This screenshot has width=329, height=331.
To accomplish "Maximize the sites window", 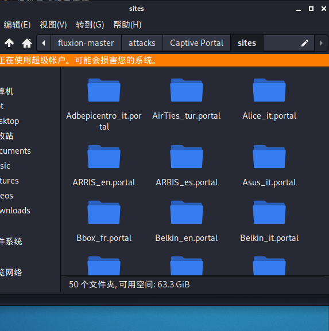I will tap(311, 9).
